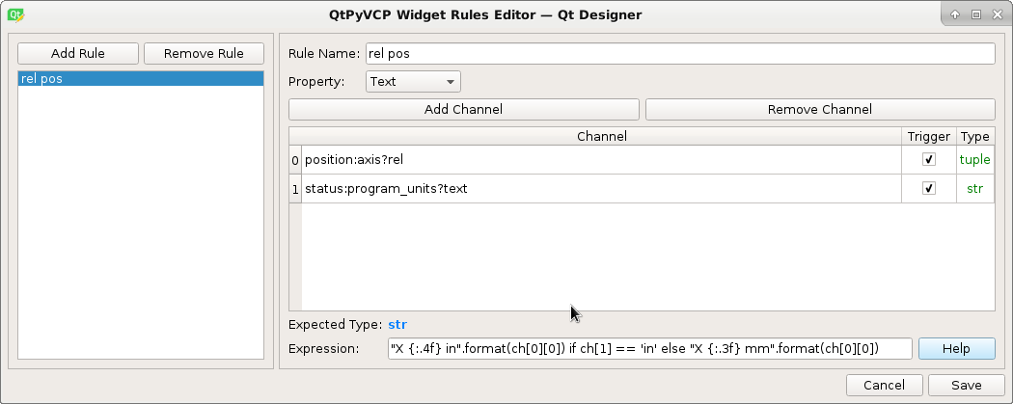Click the window shade up-arrow icon
The height and width of the screenshot is (404, 1013).
(x=955, y=14)
